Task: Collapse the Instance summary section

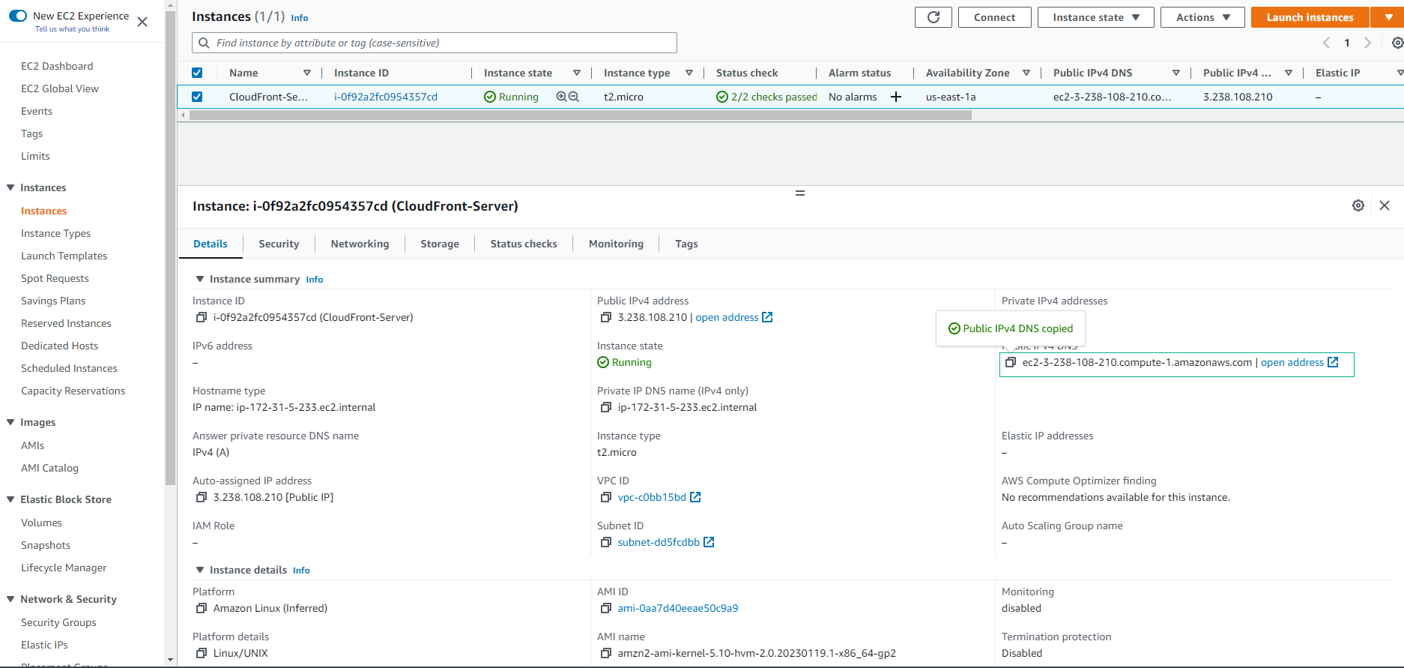Action: coord(200,279)
